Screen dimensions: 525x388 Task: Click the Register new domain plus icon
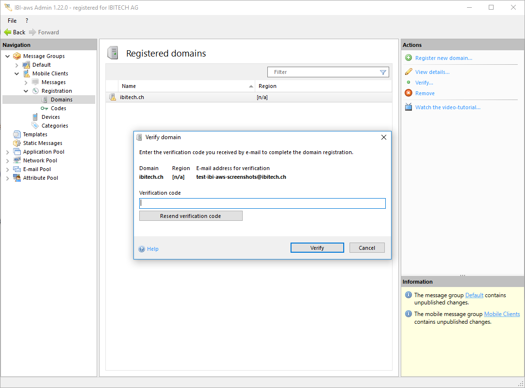point(408,58)
